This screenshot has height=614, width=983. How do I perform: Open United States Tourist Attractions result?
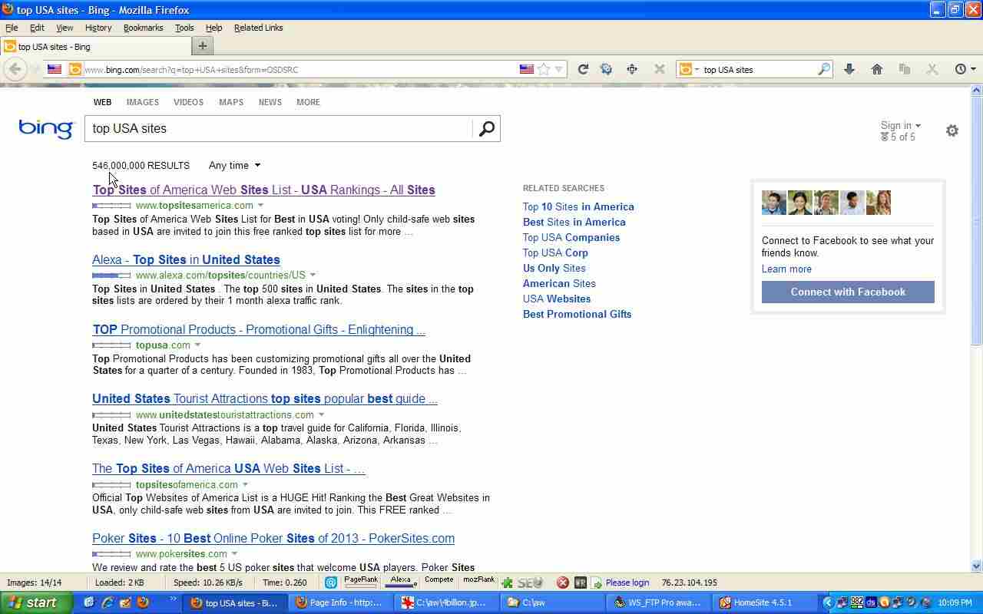pyautogui.click(x=265, y=398)
